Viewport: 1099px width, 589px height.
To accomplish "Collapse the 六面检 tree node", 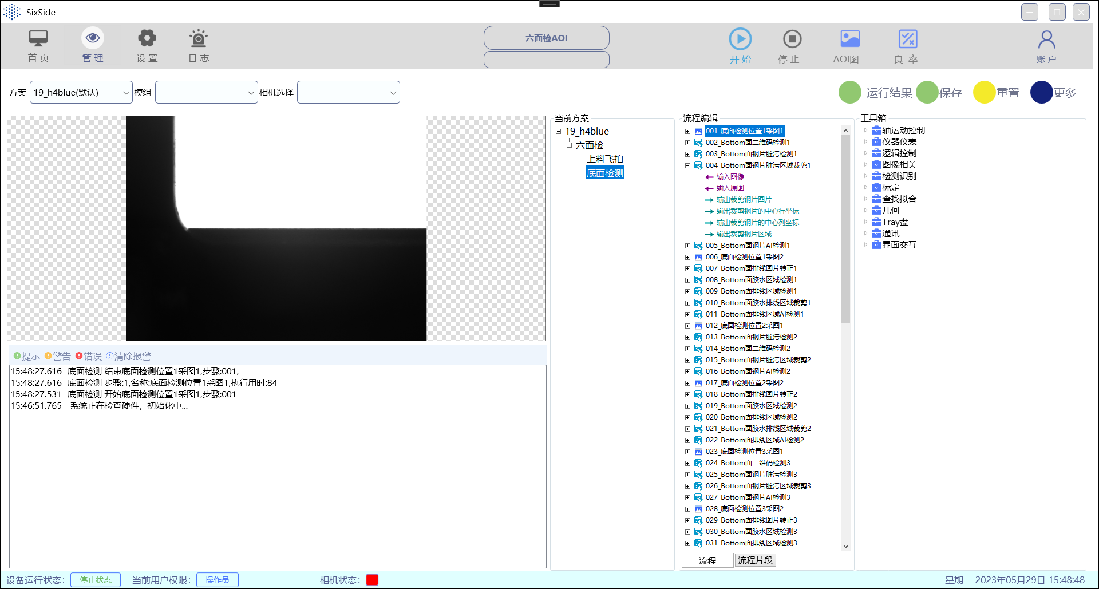I will click(570, 145).
